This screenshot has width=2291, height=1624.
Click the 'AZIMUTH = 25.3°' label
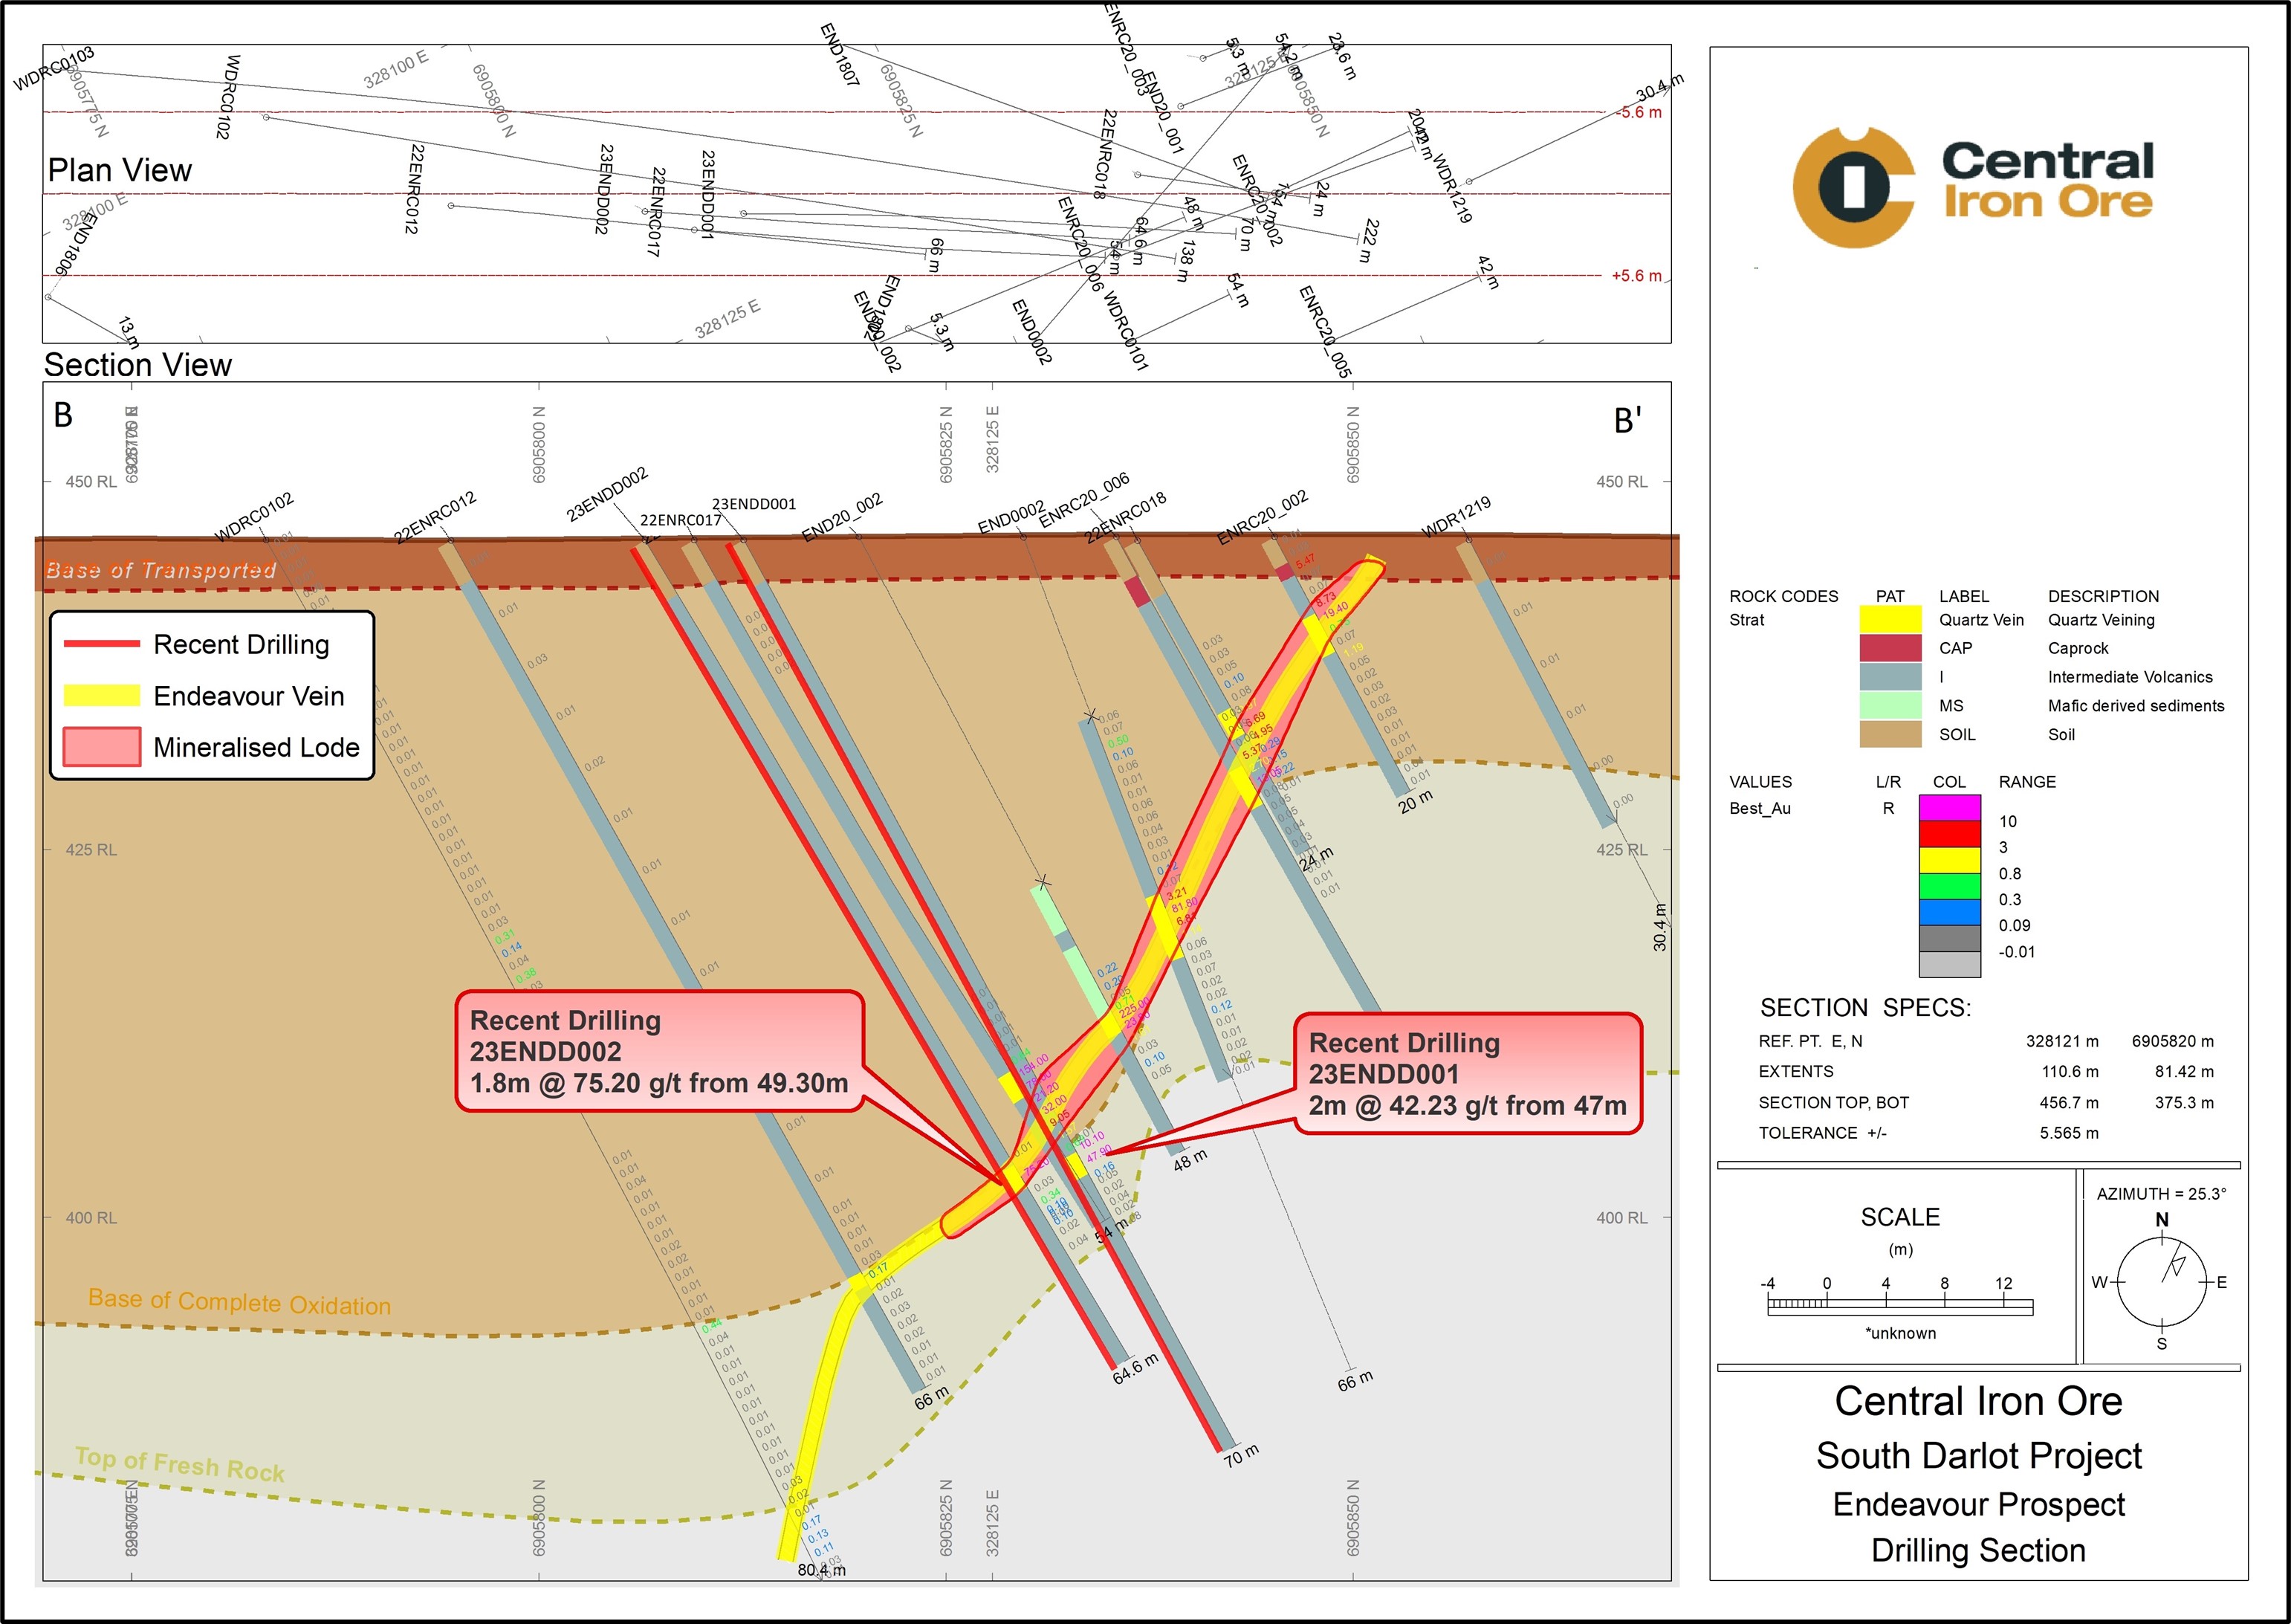tap(2161, 1194)
